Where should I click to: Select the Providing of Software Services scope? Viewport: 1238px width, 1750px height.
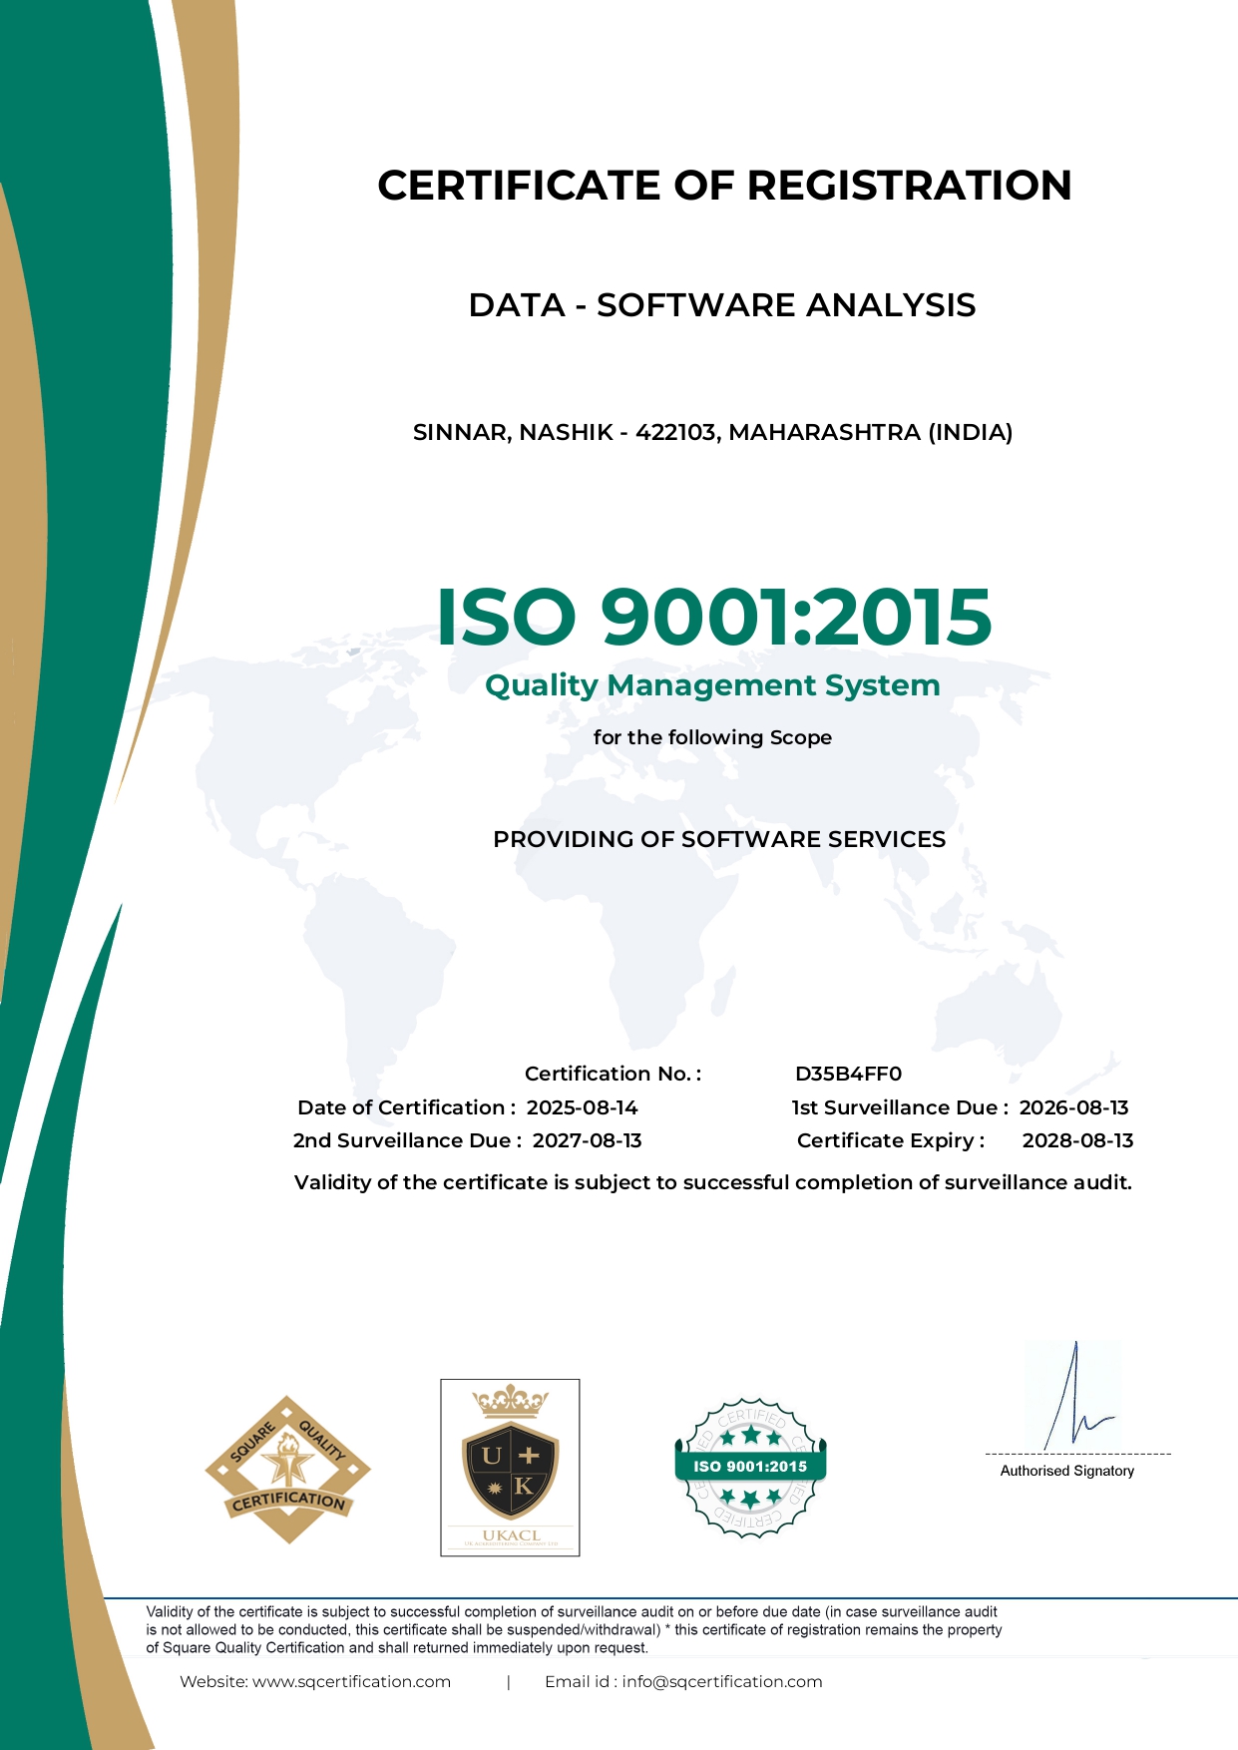click(x=718, y=839)
